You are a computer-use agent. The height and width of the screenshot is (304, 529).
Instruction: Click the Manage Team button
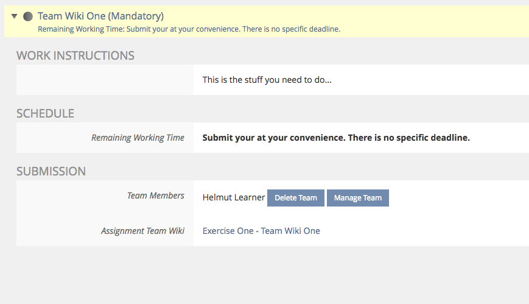coord(358,198)
